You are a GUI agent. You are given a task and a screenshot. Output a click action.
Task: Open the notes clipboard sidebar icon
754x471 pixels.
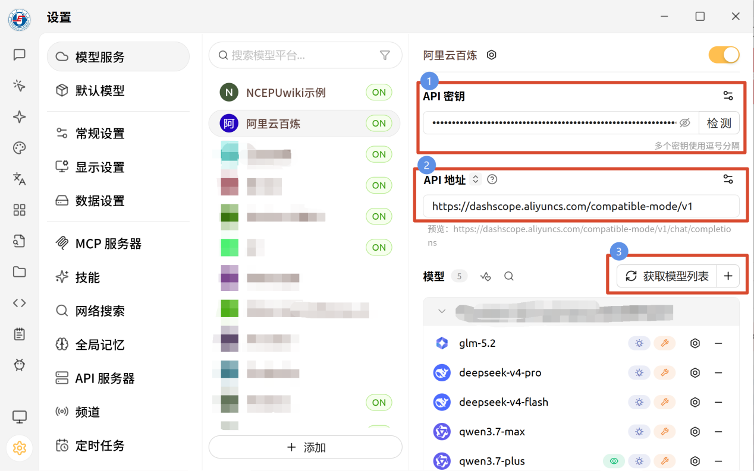click(x=20, y=334)
